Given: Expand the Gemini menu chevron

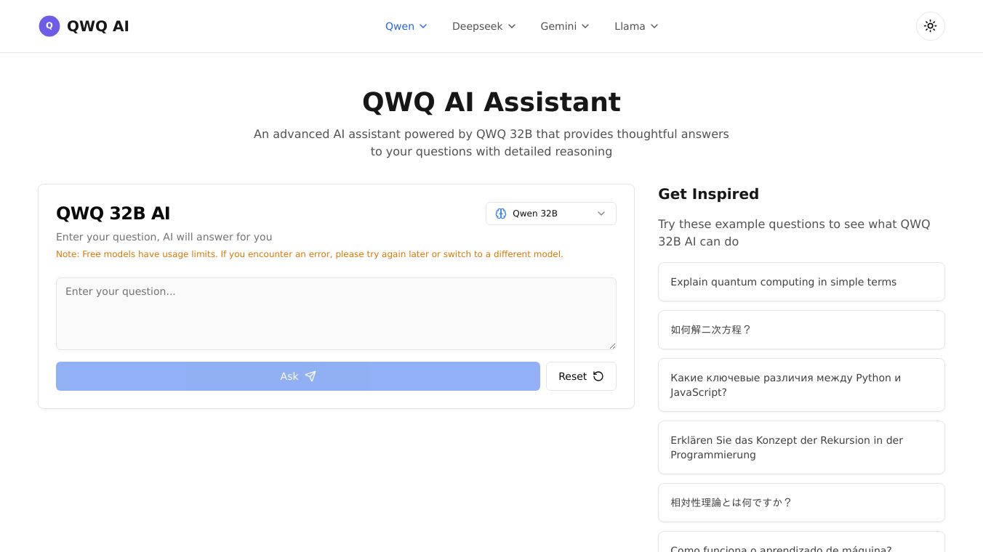Looking at the screenshot, I should coord(585,26).
